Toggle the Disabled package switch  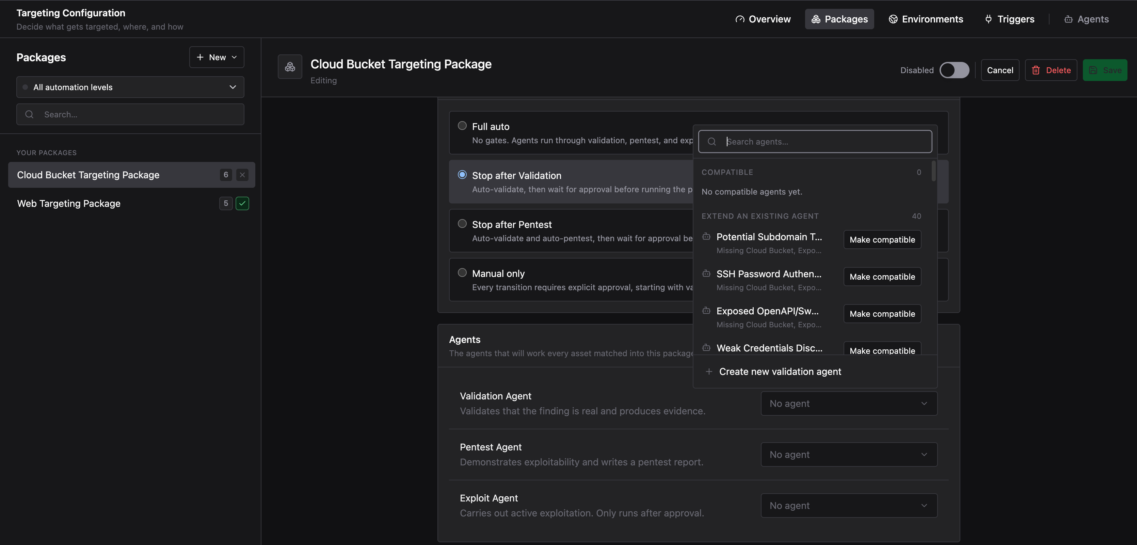point(954,70)
